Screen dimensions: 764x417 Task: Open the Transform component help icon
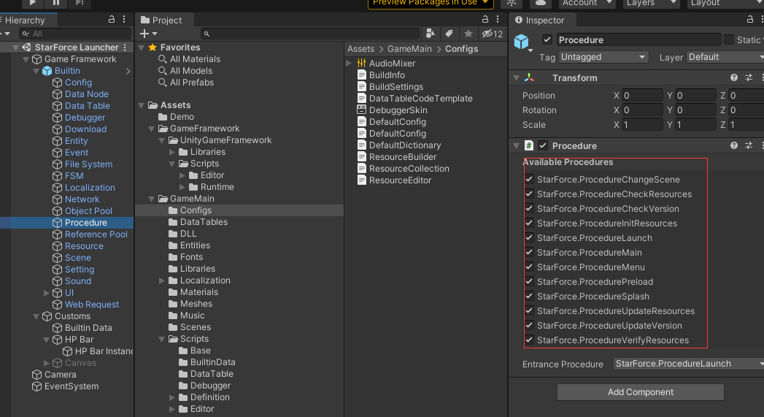[734, 77]
